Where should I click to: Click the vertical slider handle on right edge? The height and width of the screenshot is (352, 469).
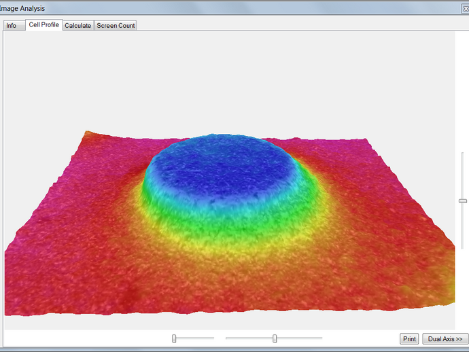[463, 200]
